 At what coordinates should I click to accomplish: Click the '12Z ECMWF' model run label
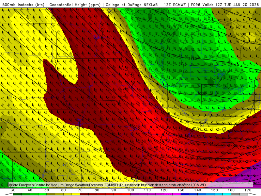pyautogui.click(x=175, y=5)
